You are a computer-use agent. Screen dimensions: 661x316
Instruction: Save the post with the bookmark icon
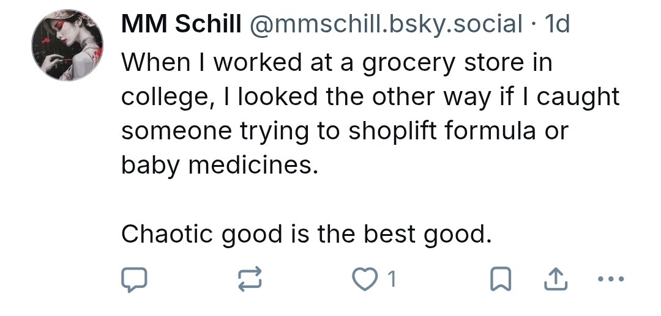[x=501, y=279]
